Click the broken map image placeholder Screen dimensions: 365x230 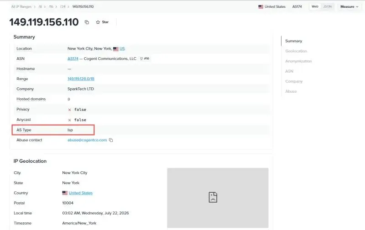click(x=218, y=198)
